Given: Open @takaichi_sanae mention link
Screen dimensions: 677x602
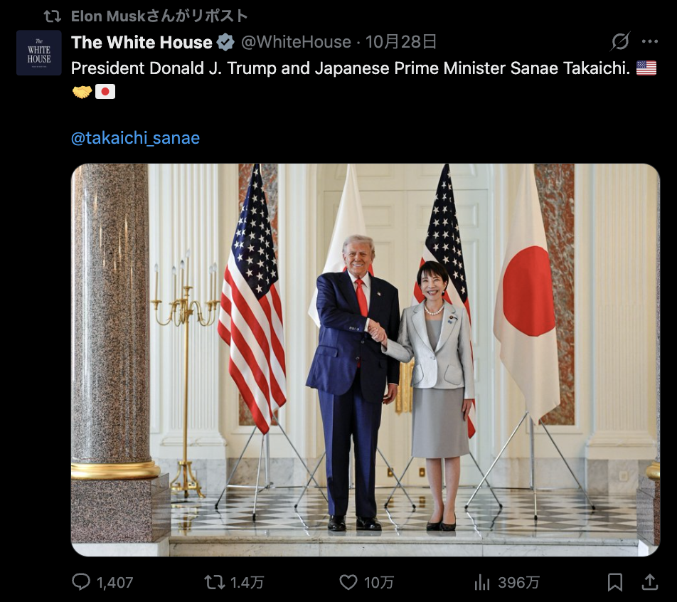Looking at the screenshot, I should click(135, 138).
